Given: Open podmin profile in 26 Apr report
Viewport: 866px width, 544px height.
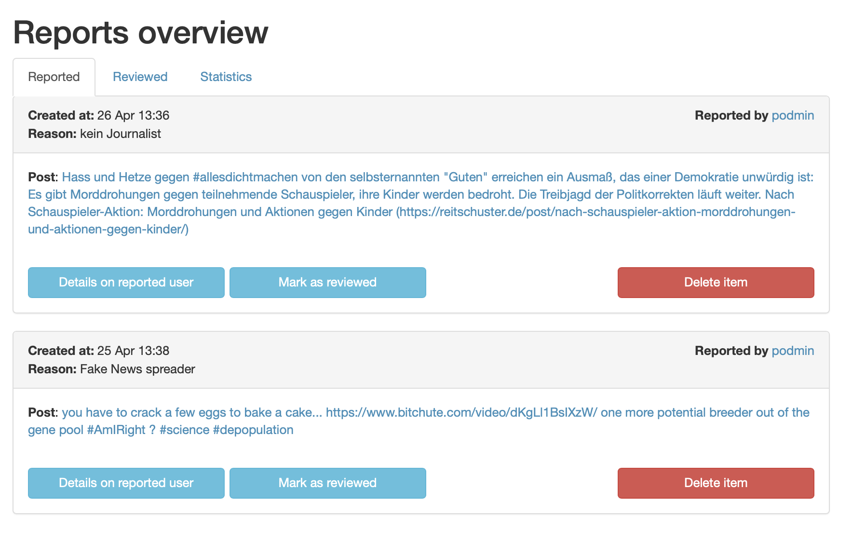Looking at the screenshot, I should (x=793, y=115).
